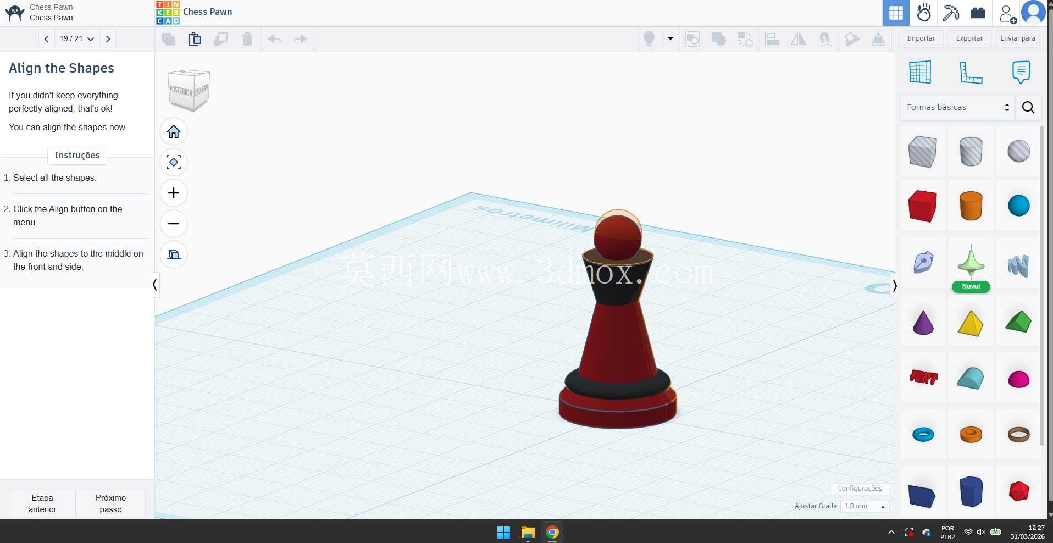Viewport: 1053px width, 543px height.
Task: Delete the selected shapes with trash icon
Action: coord(247,39)
